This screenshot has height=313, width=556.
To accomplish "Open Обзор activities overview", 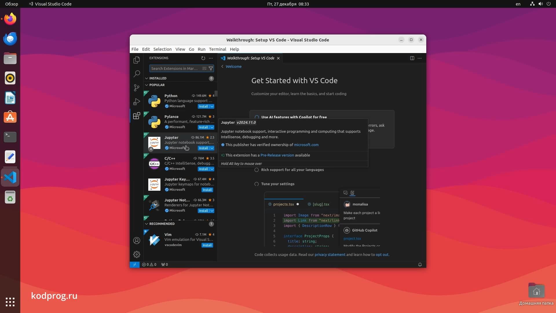I will (12, 4).
